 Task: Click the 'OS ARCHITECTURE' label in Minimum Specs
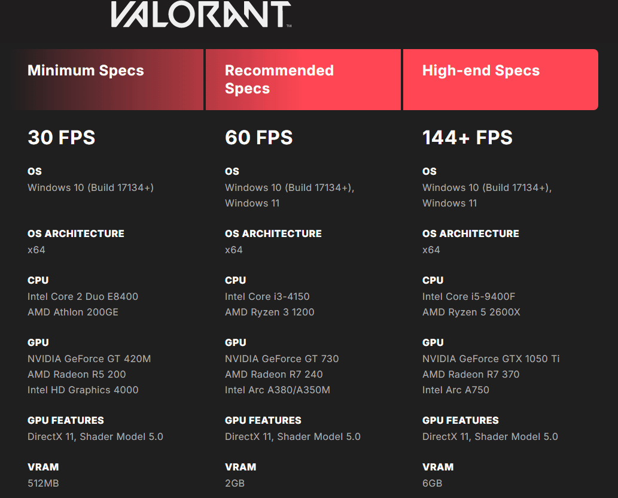tap(76, 234)
